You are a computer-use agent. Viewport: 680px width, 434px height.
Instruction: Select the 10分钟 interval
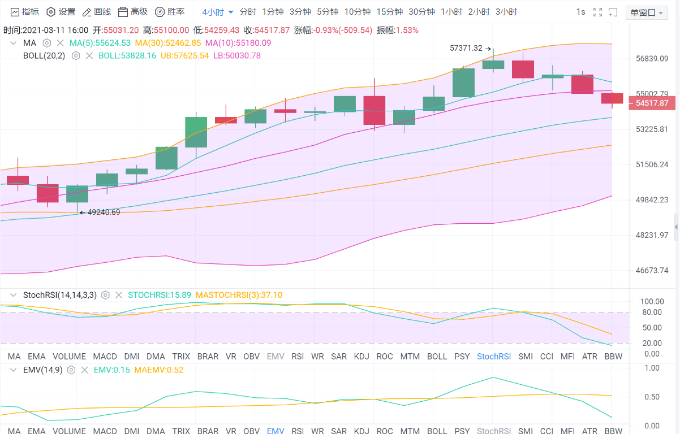358,12
